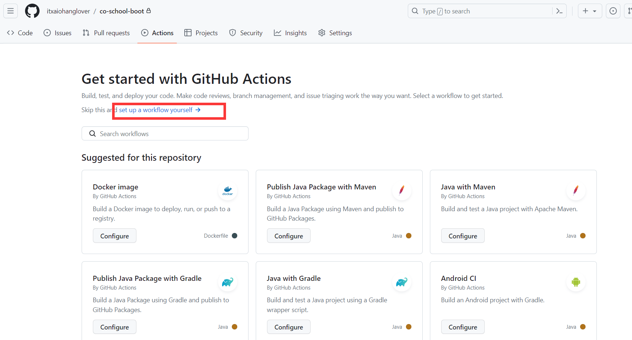The image size is (632, 340).
Task: Go to GitHub home via Octocat logo
Action: point(32,11)
